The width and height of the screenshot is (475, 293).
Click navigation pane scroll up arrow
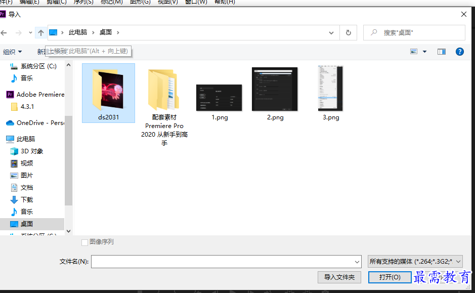[x=68, y=65]
